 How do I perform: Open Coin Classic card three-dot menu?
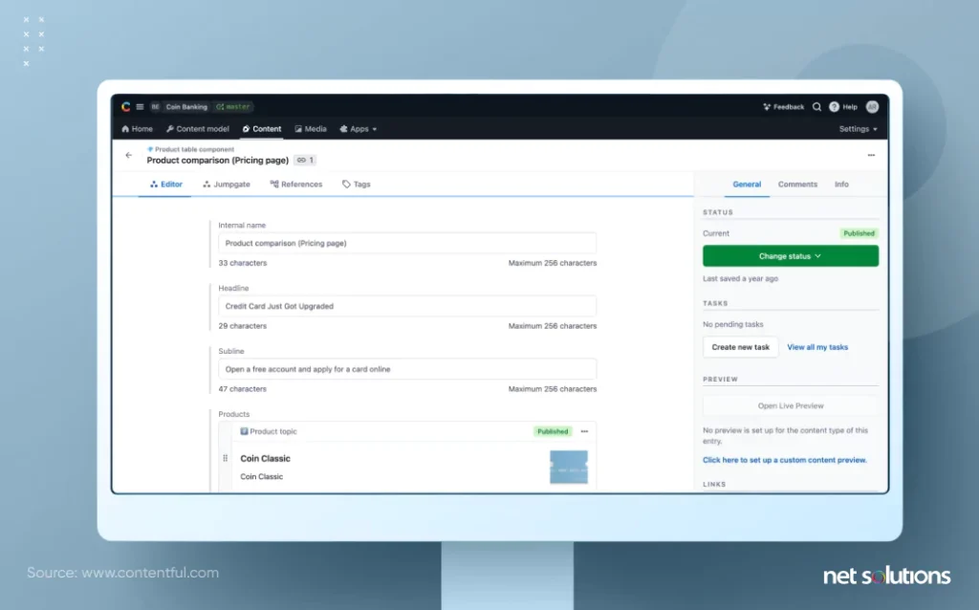[584, 431]
